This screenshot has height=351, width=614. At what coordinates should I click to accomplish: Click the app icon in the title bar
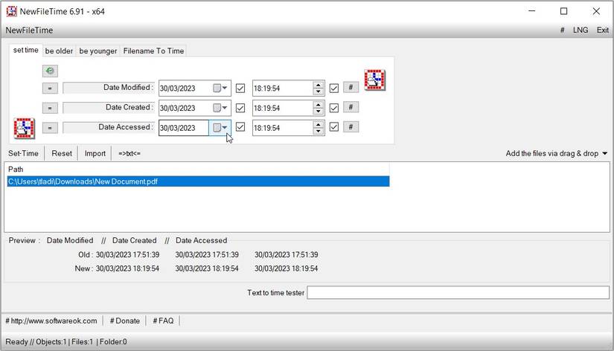pyautogui.click(x=12, y=11)
